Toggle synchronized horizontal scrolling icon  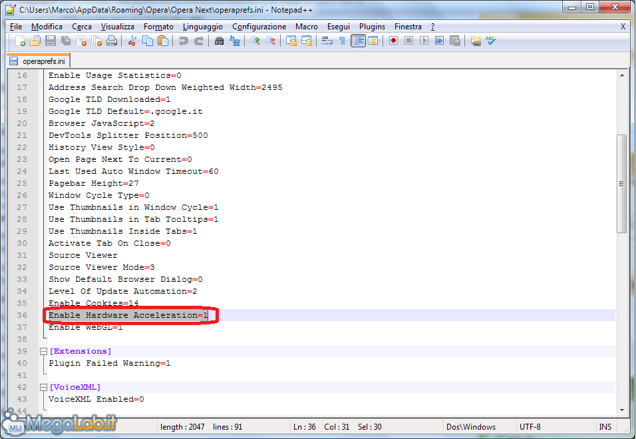[307, 41]
